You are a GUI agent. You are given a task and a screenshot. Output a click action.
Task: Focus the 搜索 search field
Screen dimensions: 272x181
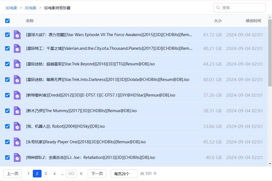[x=242, y=8]
